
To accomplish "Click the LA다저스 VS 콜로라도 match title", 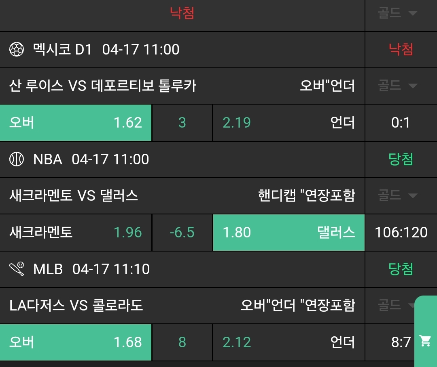I will click(x=76, y=305).
